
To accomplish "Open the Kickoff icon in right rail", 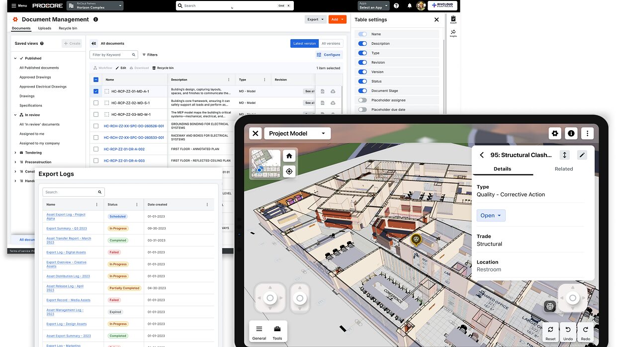I will tap(453, 19).
